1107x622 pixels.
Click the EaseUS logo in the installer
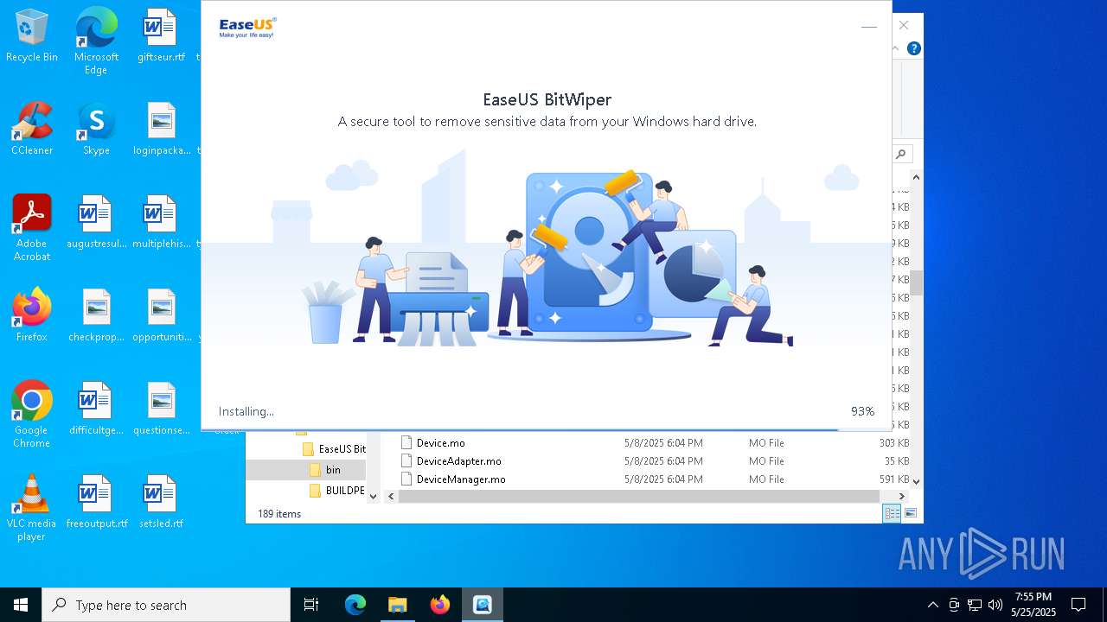[247, 28]
